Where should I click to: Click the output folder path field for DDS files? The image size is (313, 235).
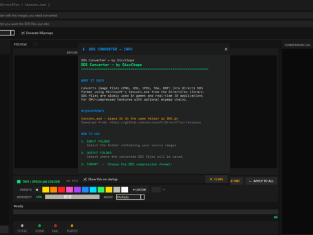tap(156, 24)
